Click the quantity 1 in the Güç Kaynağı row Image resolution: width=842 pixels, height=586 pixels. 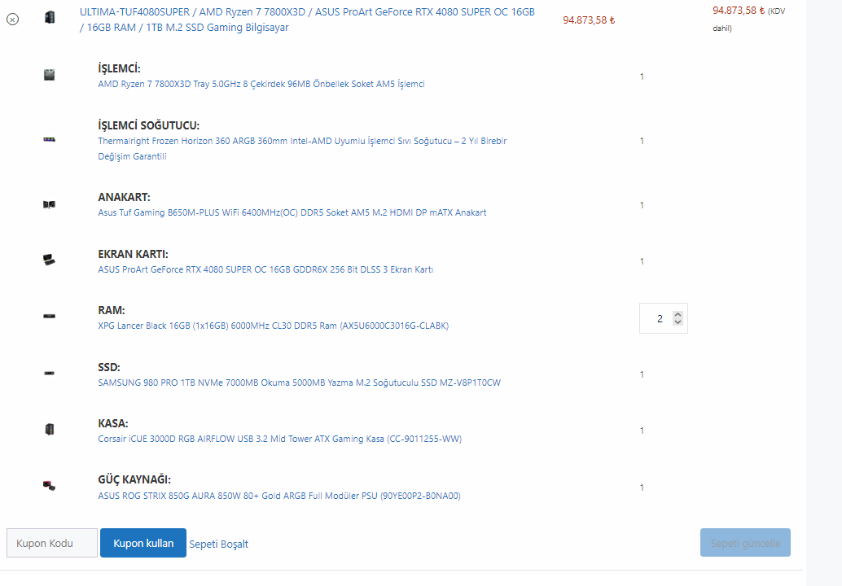tap(642, 488)
